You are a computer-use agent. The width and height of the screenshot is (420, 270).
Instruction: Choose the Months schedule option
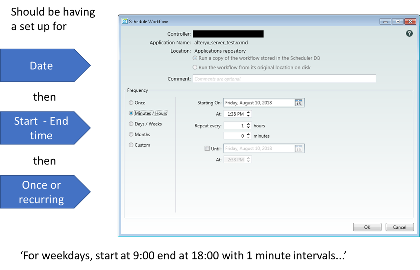pos(131,134)
